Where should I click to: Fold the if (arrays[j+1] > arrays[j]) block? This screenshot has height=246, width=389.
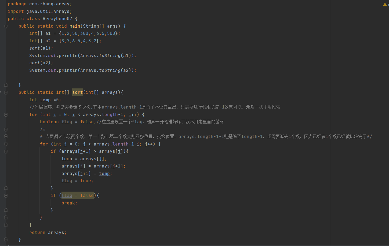[x=6, y=151]
